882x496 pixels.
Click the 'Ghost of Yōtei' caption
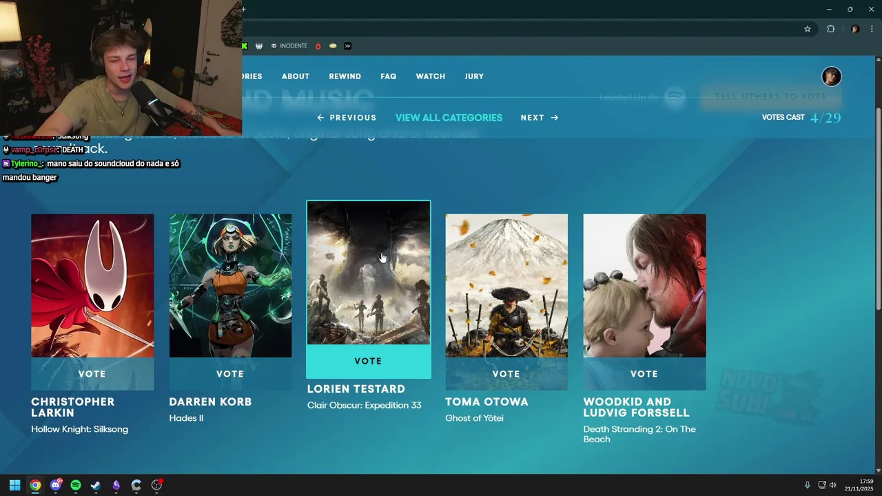[474, 418]
